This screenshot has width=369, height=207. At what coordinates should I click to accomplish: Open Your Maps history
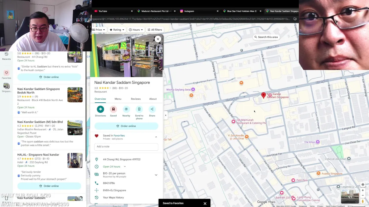(113, 198)
